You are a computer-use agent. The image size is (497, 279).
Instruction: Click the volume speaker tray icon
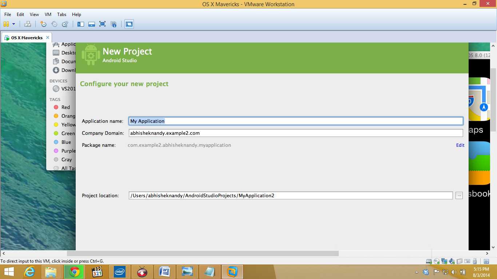click(454, 272)
